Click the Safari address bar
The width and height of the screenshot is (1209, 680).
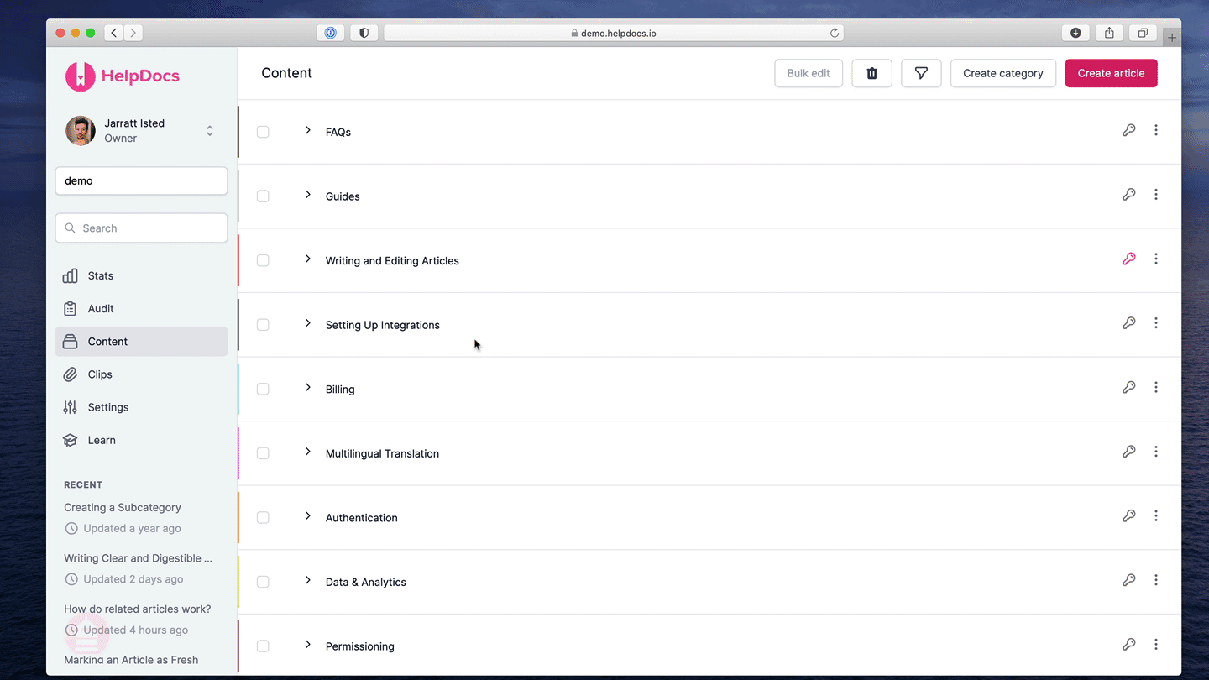[x=614, y=33]
